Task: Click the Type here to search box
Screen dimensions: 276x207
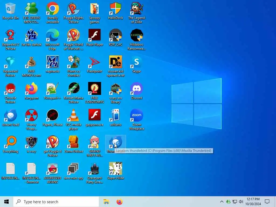Action: [x=56, y=202]
